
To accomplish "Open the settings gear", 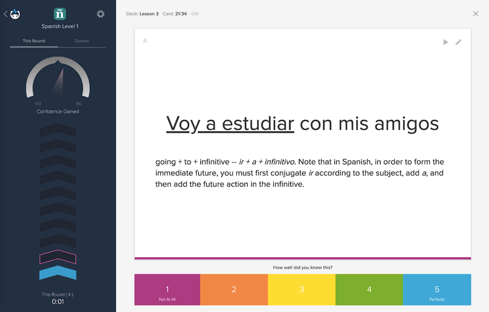I will tap(100, 14).
